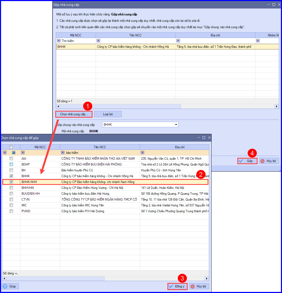The height and width of the screenshot is (293, 282).
Task: Minimize the 'Gộp nhà cung cấp' window
Action: [x=268, y=5]
